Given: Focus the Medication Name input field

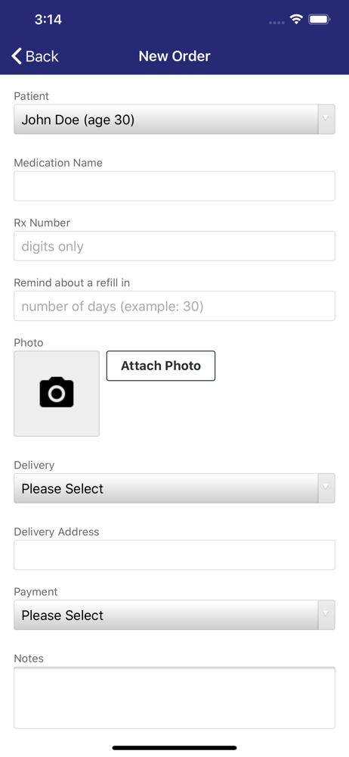Looking at the screenshot, I should click(174, 186).
